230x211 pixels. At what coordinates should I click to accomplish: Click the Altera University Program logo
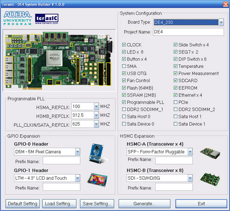[17, 18]
